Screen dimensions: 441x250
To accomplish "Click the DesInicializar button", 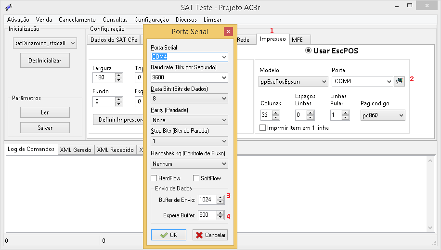I will tap(45, 61).
